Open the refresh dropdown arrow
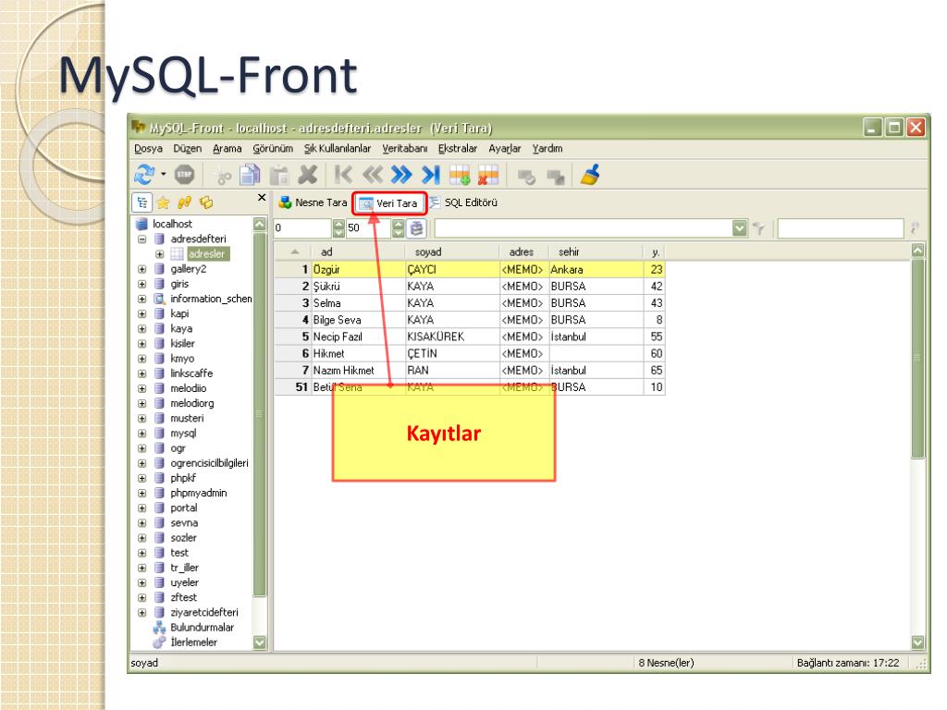The width and height of the screenshot is (947, 710). [x=164, y=175]
